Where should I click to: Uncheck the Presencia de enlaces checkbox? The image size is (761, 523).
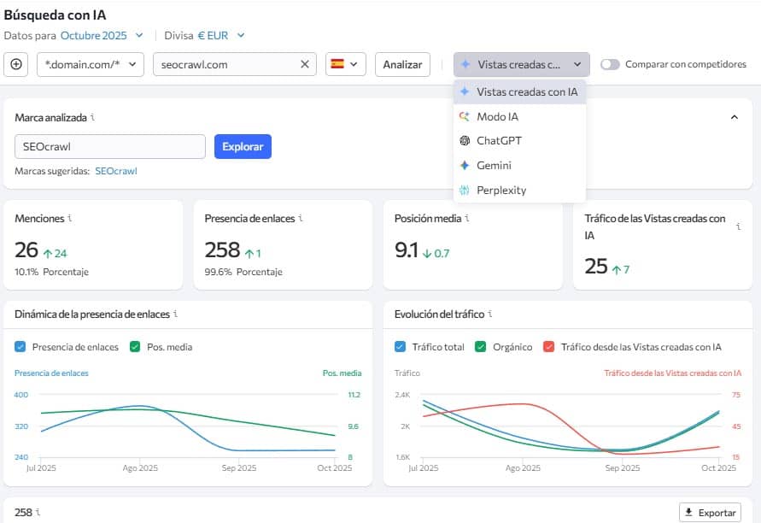(x=21, y=347)
